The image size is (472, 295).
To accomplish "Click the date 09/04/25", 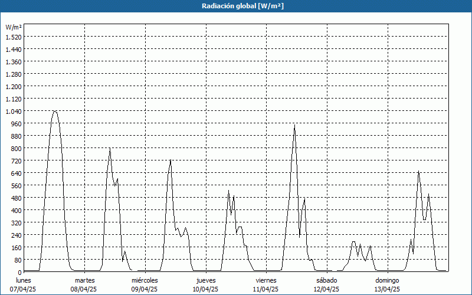I will (x=145, y=289).
